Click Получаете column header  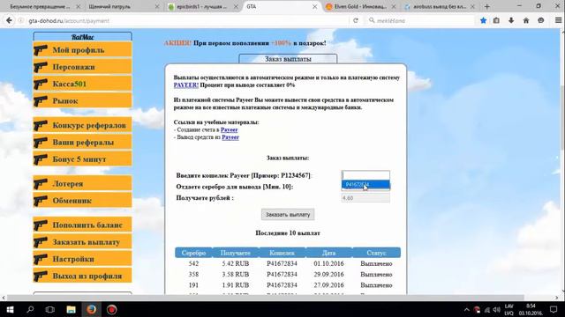pos(236,253)
